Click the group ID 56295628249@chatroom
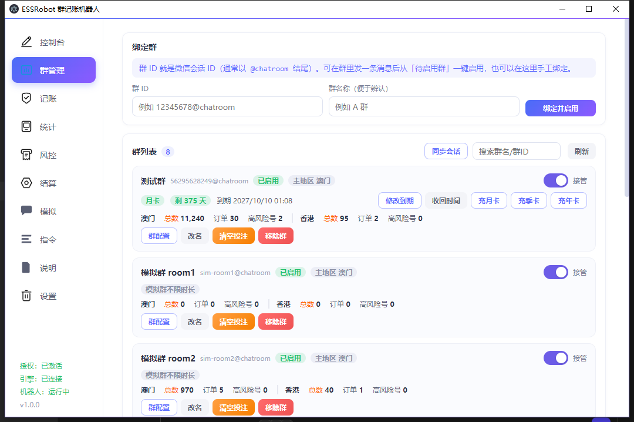This screenshot has height=422, width=634. (x=209, y=181)
